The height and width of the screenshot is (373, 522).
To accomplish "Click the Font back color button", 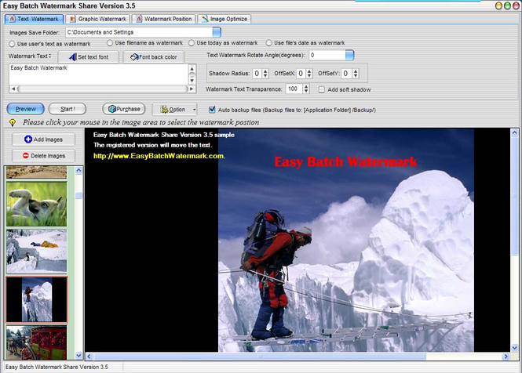I will pos(154,57).
